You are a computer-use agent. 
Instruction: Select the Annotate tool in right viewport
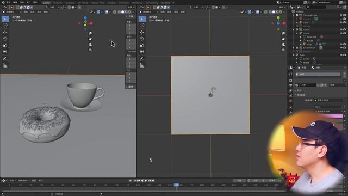[x=142, y=59]
